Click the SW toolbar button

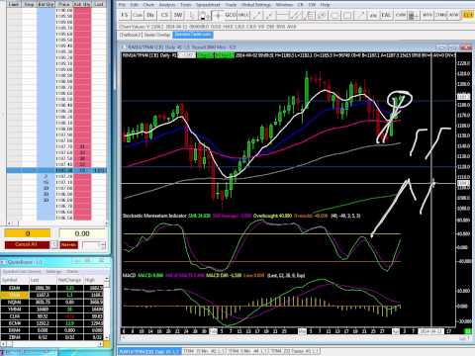click(178, 15)
